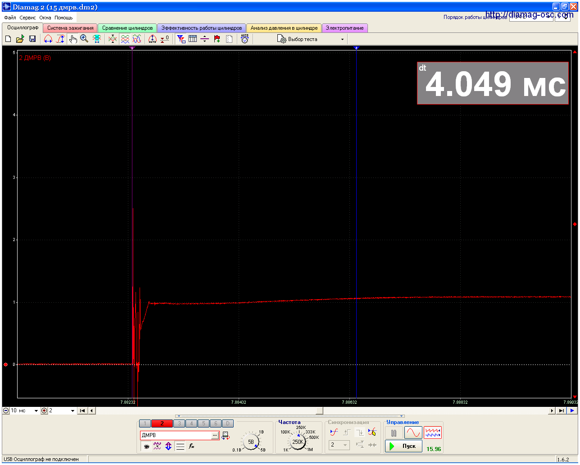The image size is (580, 465).
Task: Save the oscillogram with floppy disk icon
Action: 32,39
